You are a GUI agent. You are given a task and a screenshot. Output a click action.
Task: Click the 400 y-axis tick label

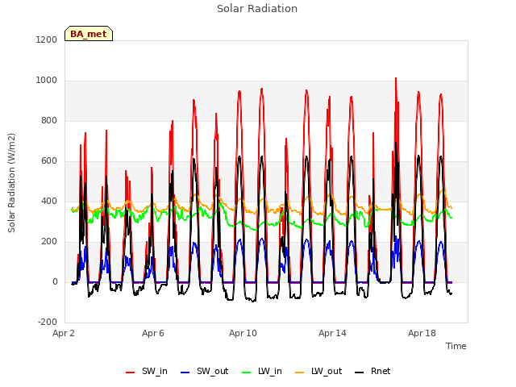pos(49,202)
